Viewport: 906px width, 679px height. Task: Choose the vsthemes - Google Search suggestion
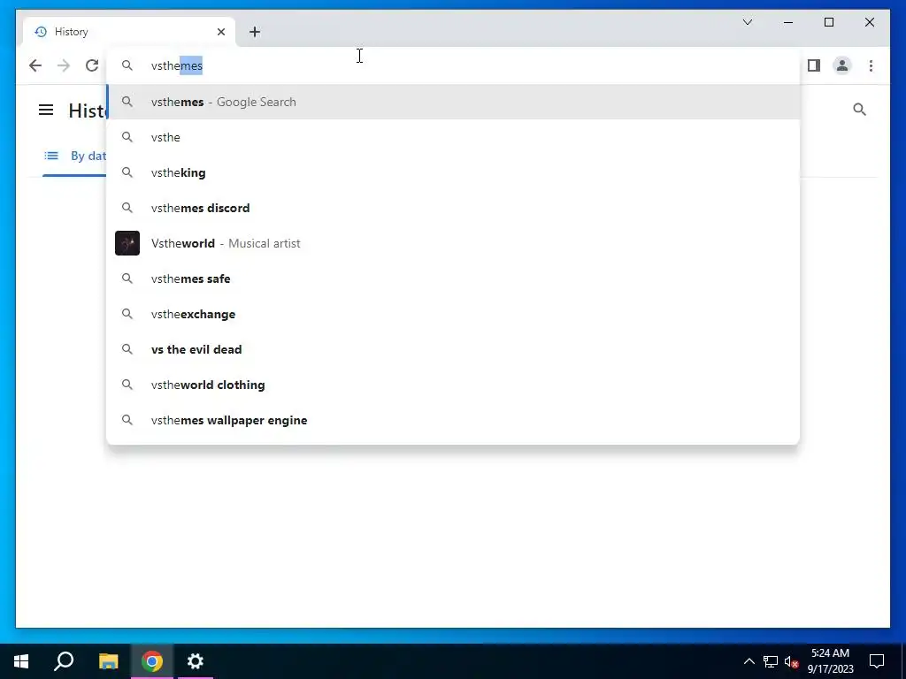pyautogui.click(x=453, y=102)
